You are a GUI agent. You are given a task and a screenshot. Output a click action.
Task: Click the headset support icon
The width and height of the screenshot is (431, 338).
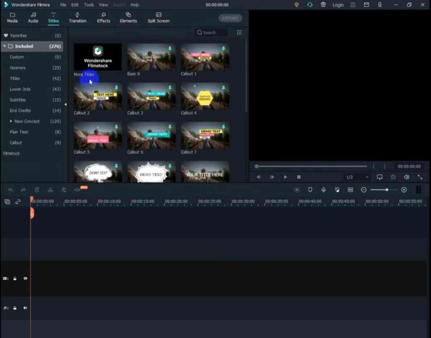click(310, 5)
